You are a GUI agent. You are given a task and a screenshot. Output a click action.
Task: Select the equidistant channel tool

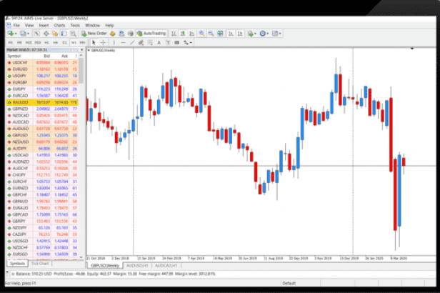coord(141,42)
